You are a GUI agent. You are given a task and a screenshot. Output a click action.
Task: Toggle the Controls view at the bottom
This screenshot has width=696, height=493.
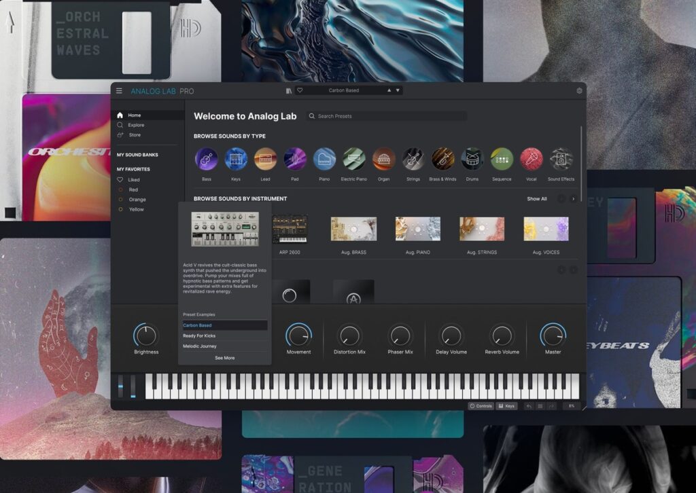[481, 405]
